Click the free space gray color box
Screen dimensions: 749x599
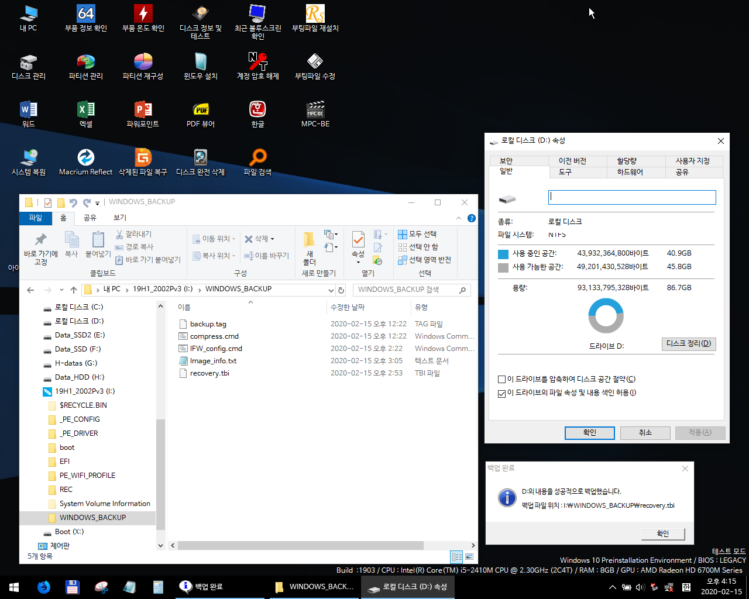(503, 267)
